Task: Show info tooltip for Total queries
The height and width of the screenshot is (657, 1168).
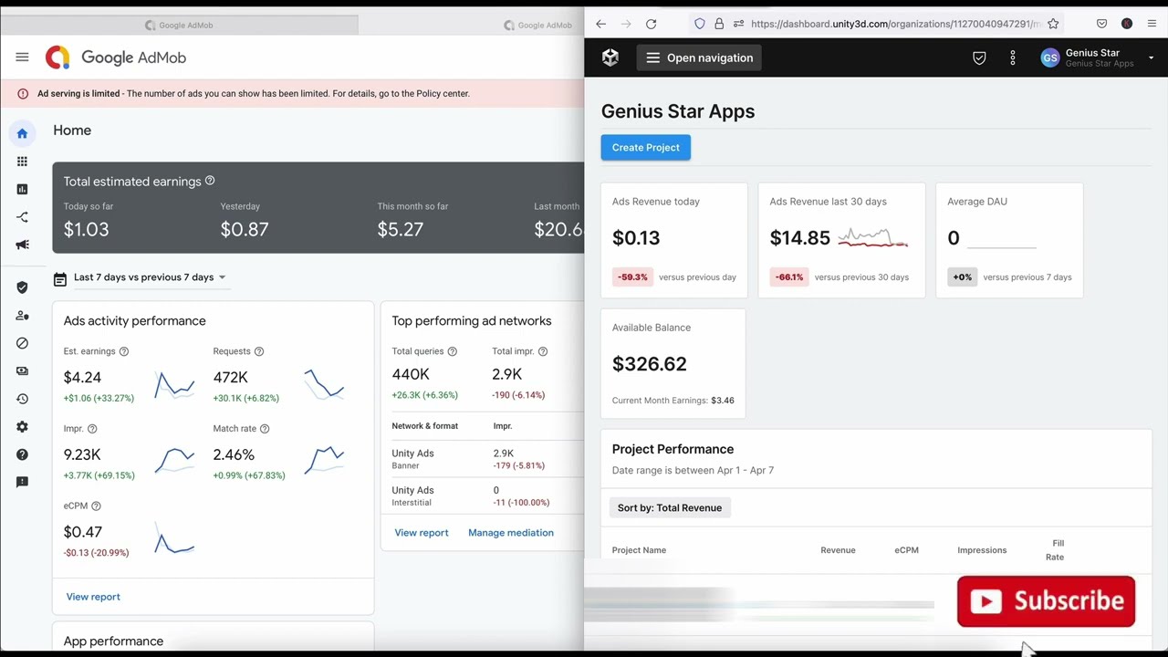Action: click(x=452, y=351)
